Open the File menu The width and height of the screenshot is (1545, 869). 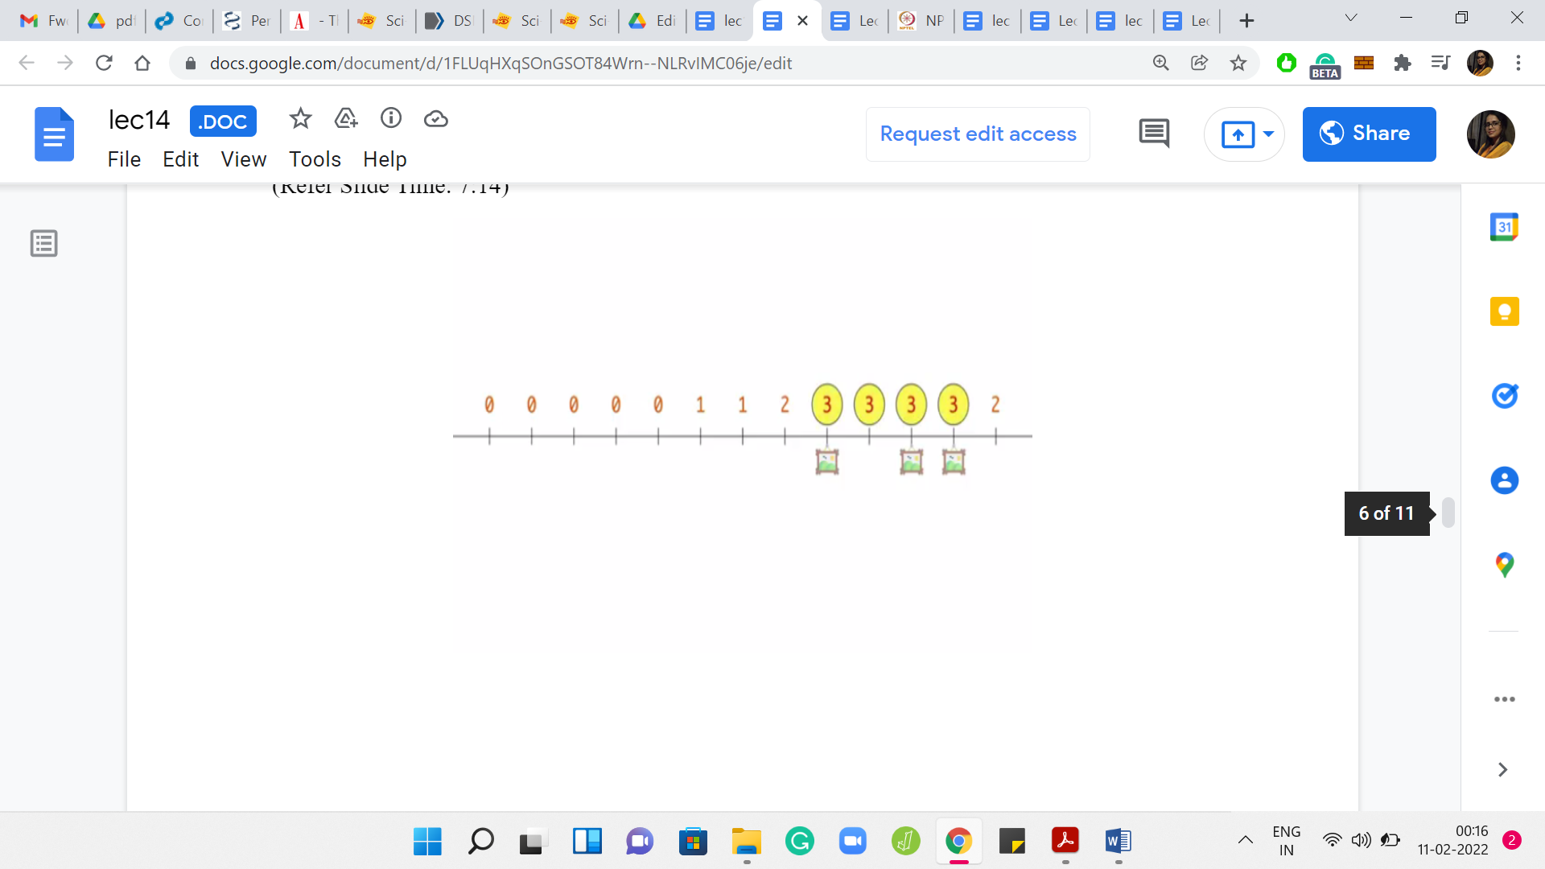(124, 159)
